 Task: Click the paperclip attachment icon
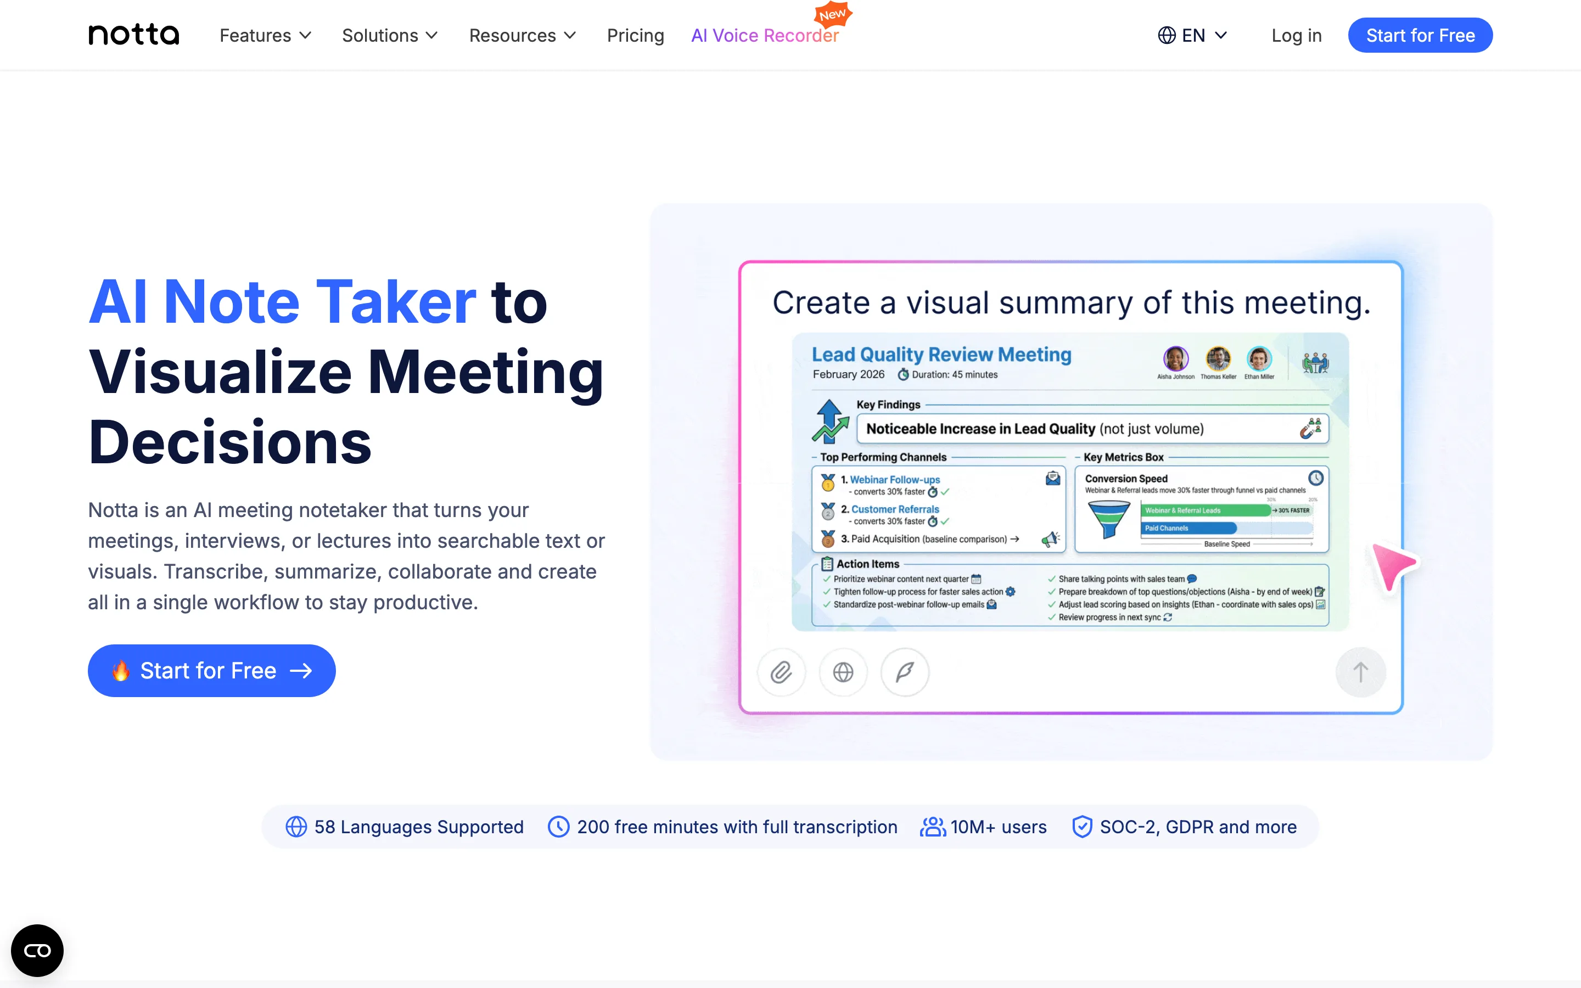pyautogui.click(x=781, y=672)
